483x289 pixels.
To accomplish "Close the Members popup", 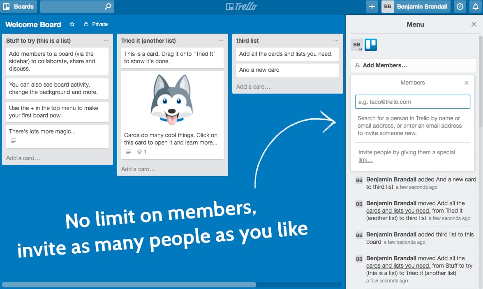I will (467, 83).
